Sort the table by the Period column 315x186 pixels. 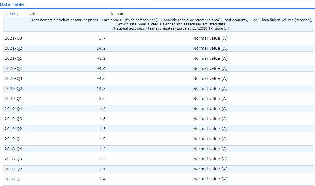click(x=9, y=14)
